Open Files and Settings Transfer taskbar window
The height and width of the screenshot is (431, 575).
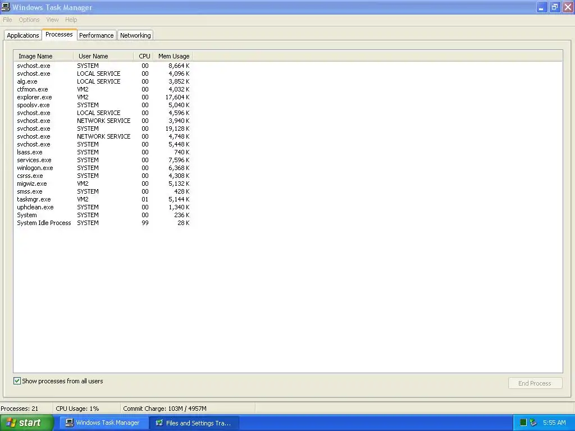[194, 423]
